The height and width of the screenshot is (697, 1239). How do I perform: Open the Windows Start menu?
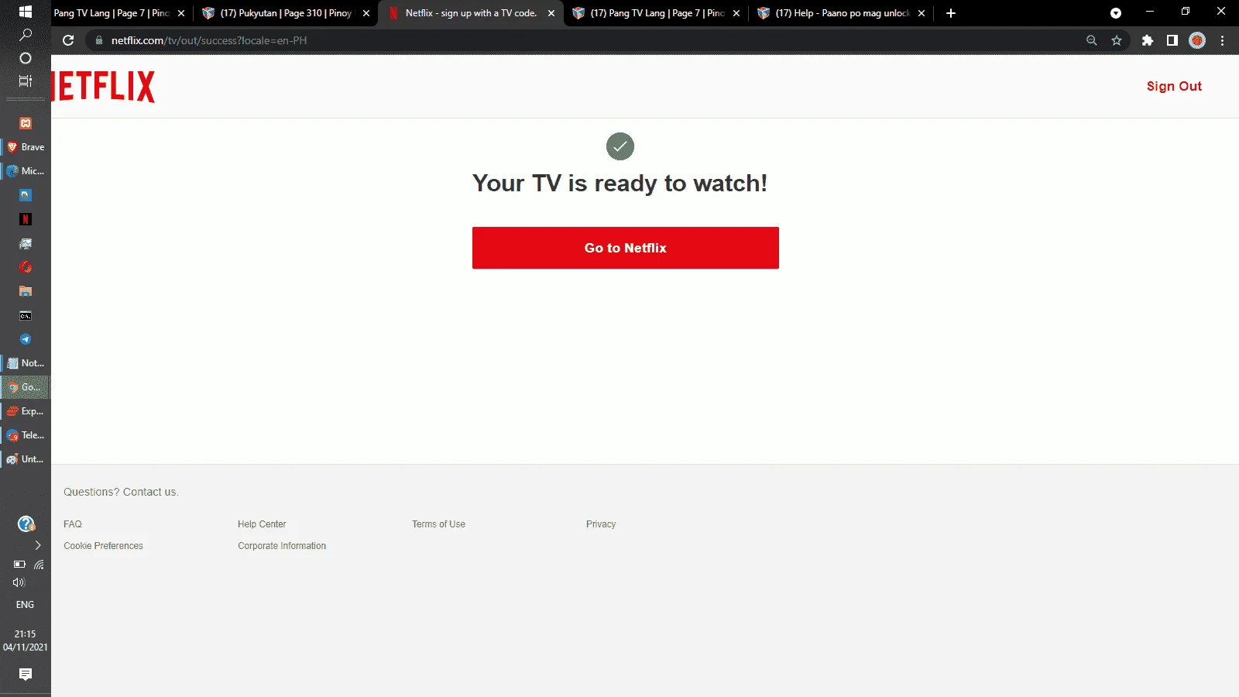tap(25, 12)
